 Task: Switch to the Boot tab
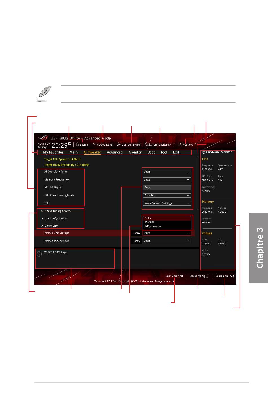pyautogui.click(x=151, y=152)
